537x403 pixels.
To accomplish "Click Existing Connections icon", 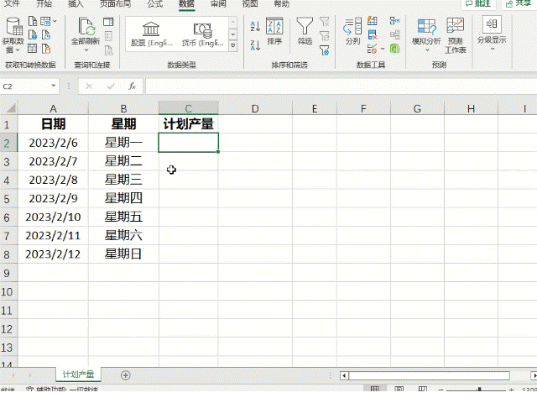I will coord(46,49).
